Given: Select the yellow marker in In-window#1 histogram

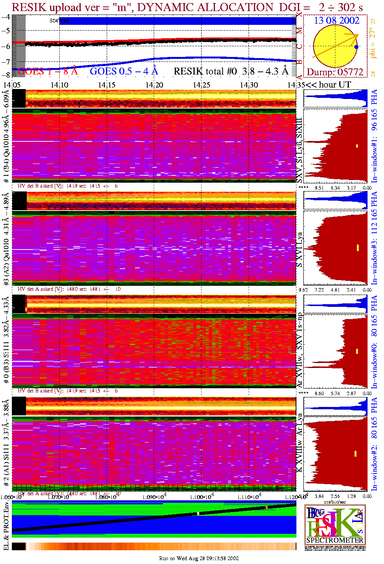Looking at the screenshot, I should [357, 146].
